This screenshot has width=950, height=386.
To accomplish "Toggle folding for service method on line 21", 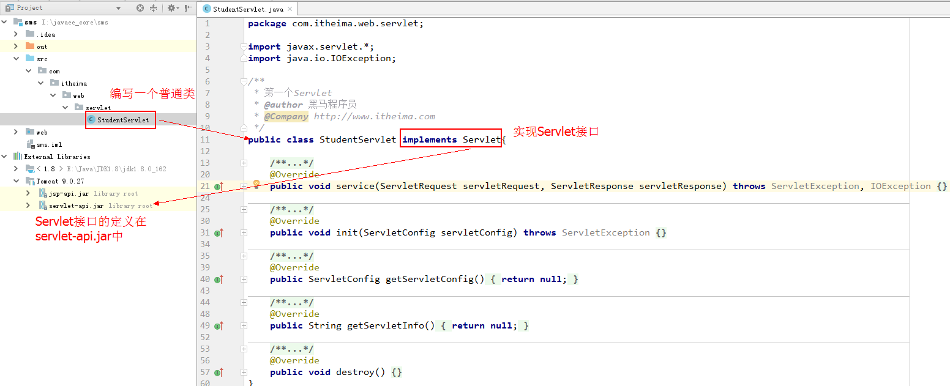I will pyautogui.click(x=244, y=186).
